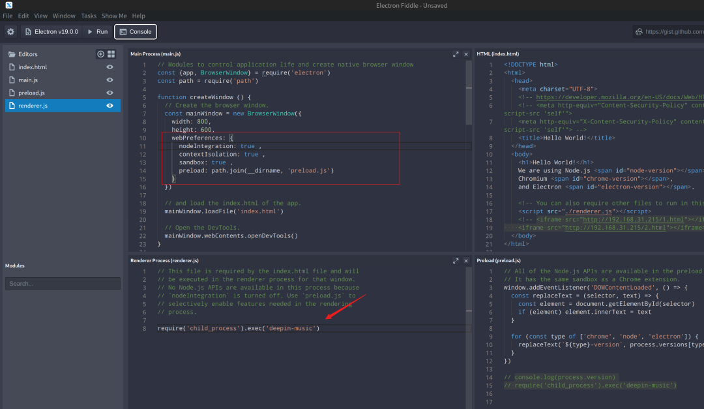704x409 pixels.
Task: Click the mainWindow.loadFile('index.html') line
Action: pyautogui.click(x=224, y=212)
